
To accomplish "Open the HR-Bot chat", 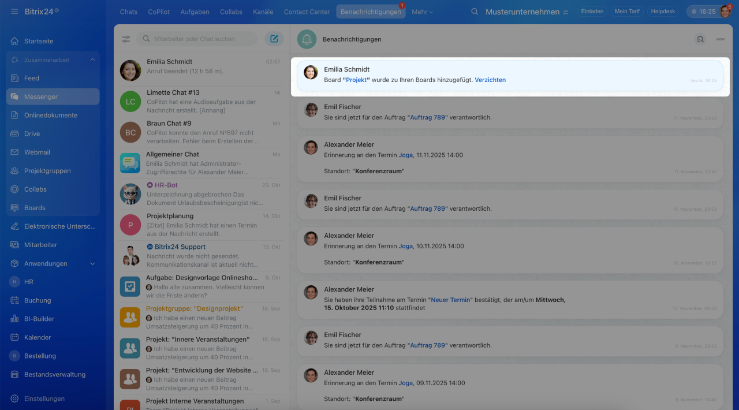I will (x=201, y=194).
